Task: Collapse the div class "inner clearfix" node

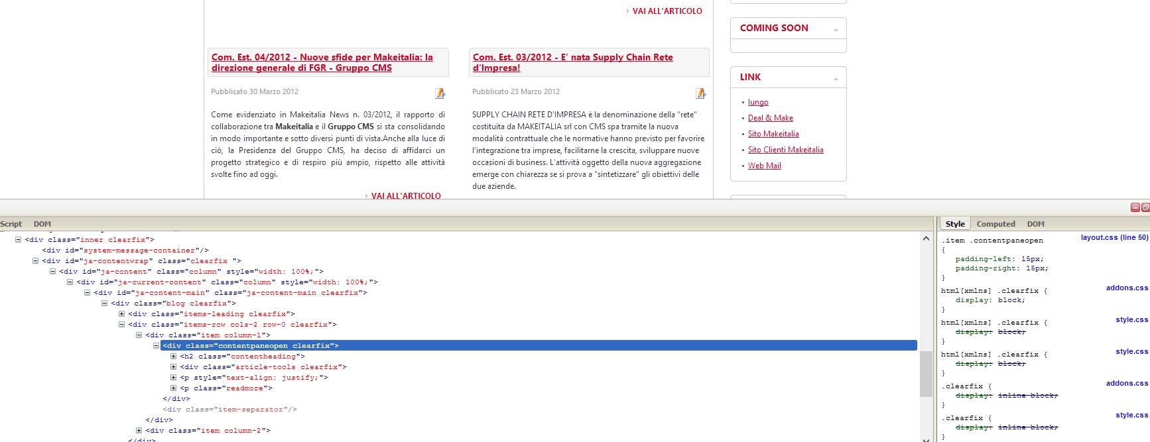Action: [18, 240]
